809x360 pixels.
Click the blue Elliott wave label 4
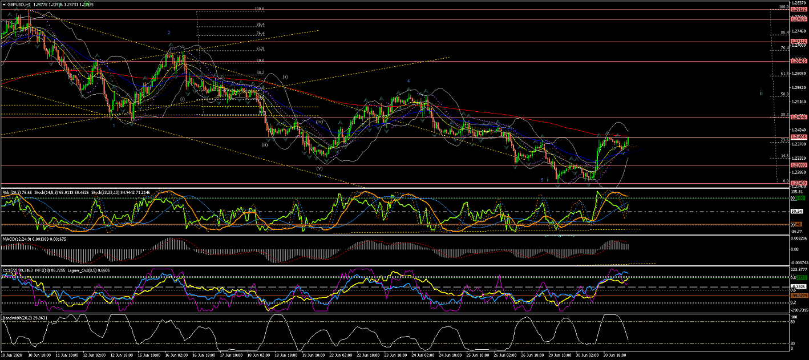pyautogui.click(x=408, y=81)
